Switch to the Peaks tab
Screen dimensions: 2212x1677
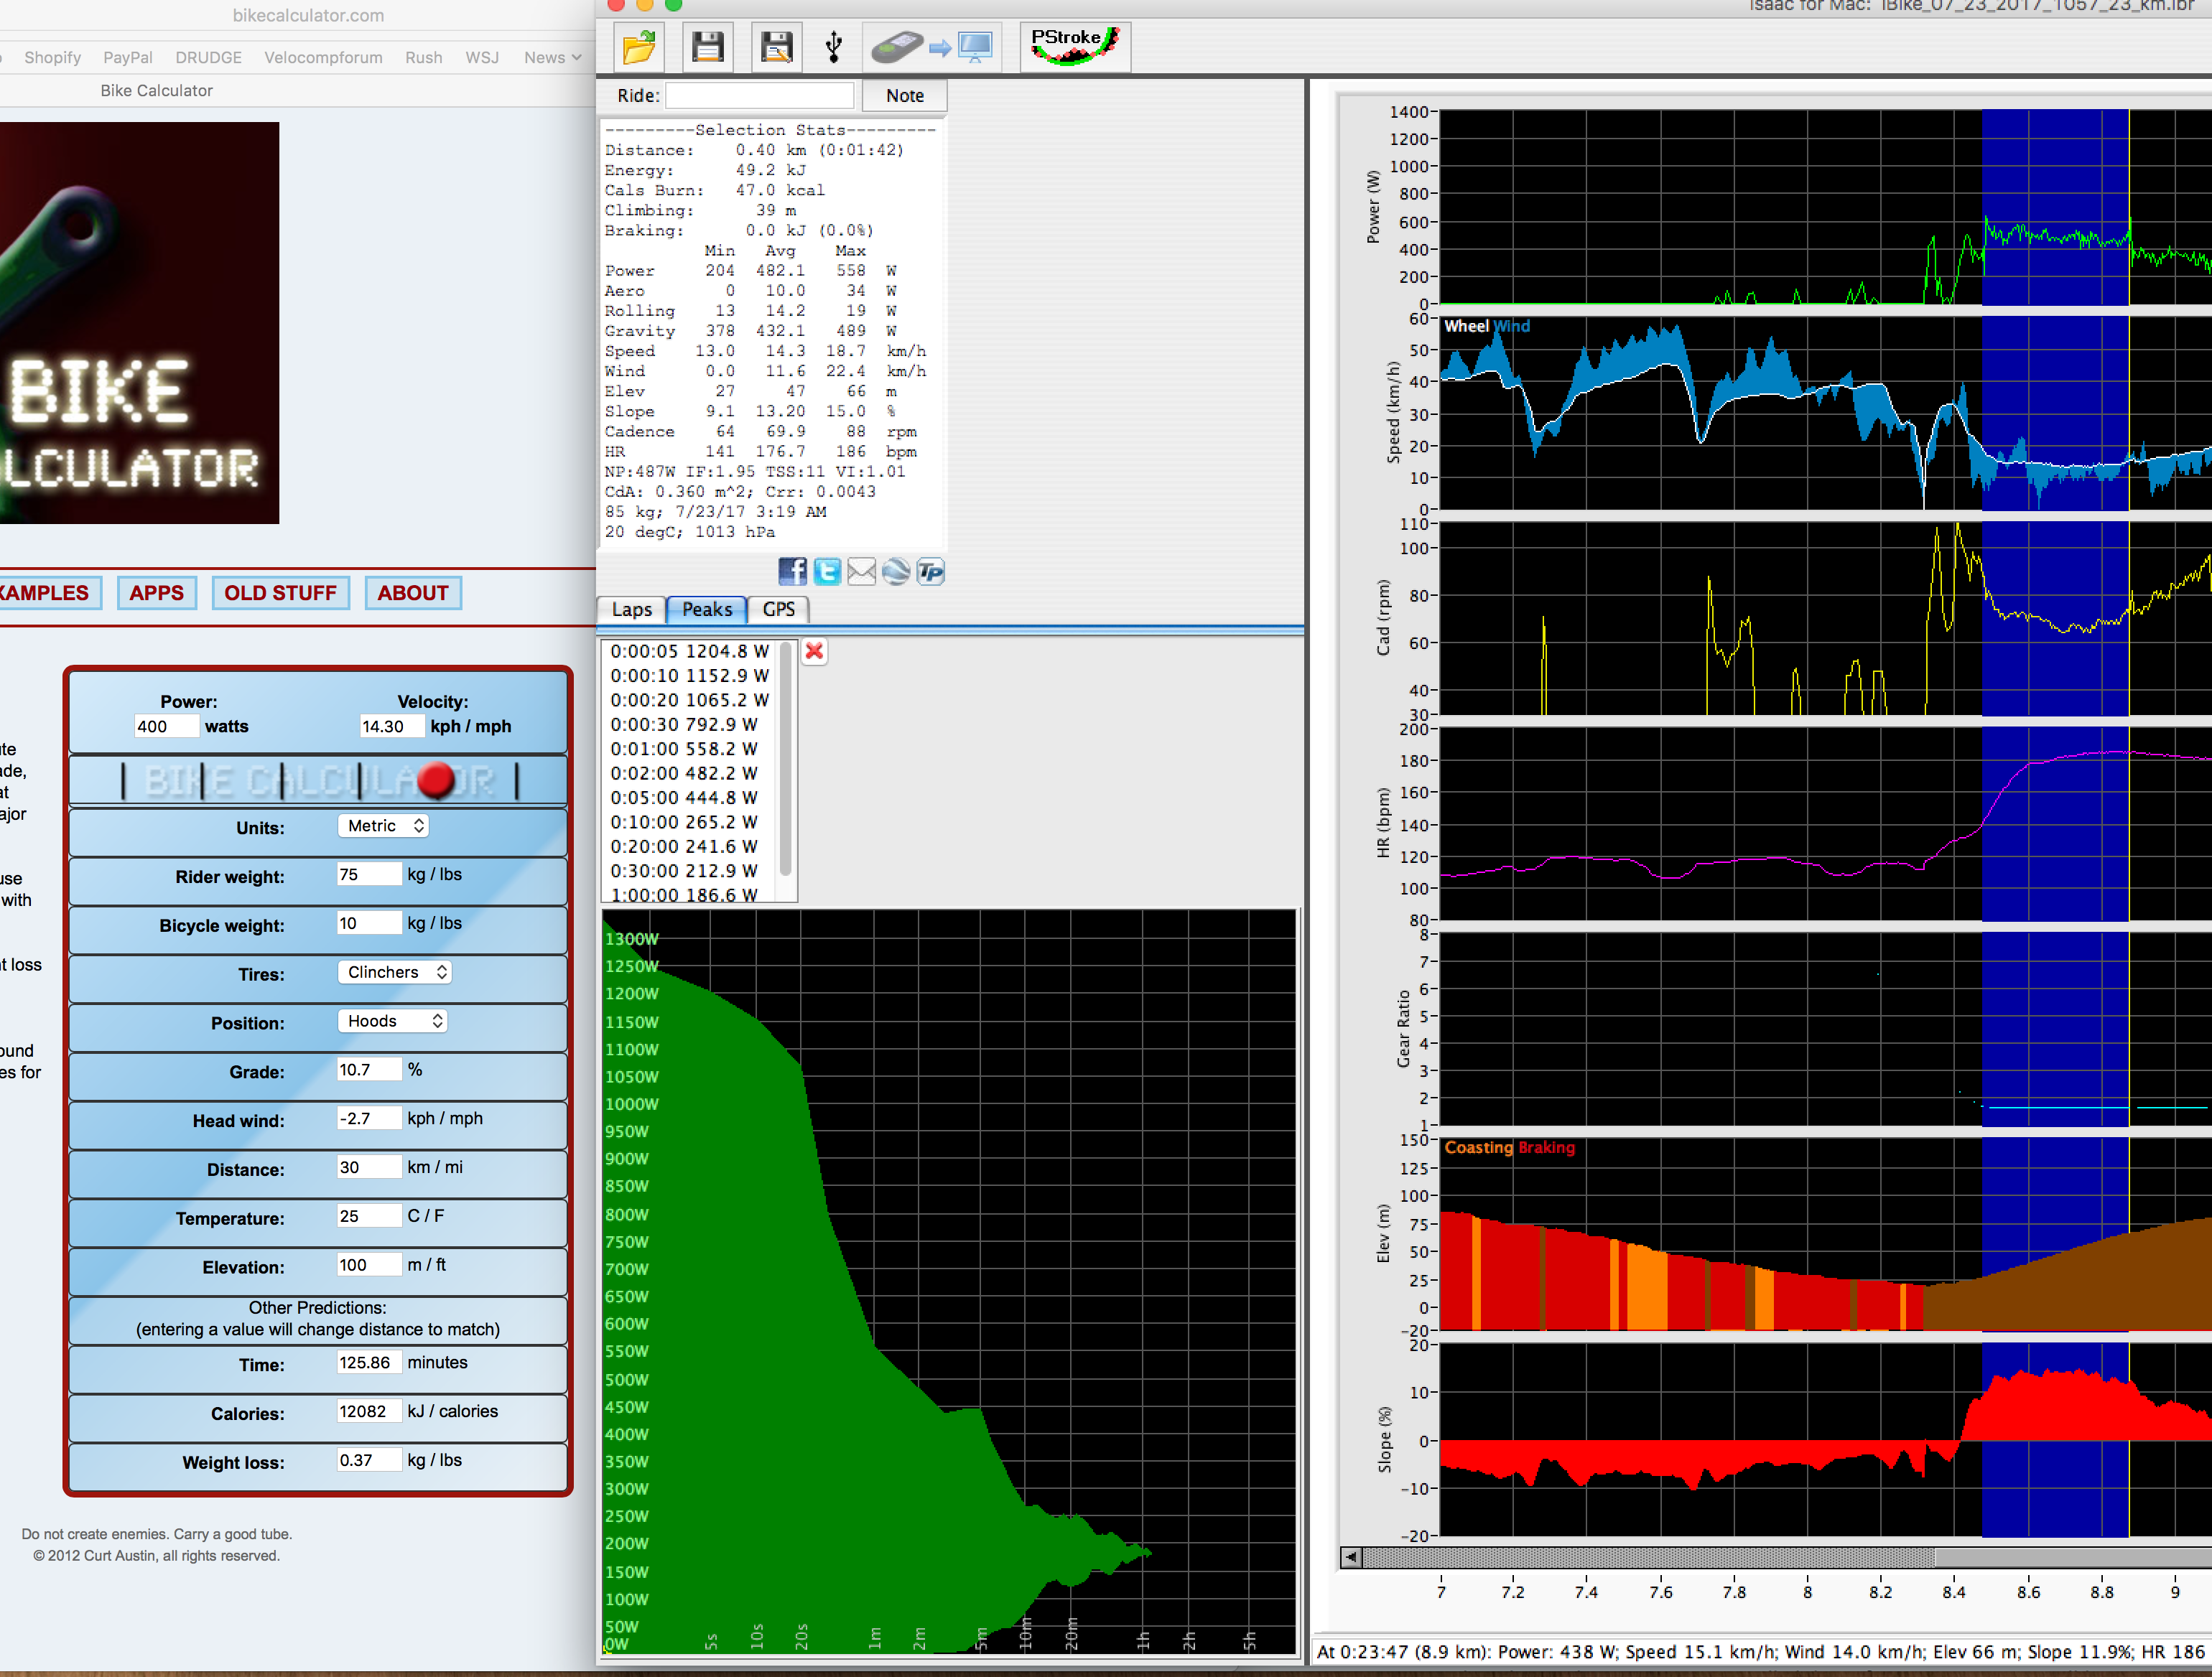pyautogui.click(x=707, y=609)
